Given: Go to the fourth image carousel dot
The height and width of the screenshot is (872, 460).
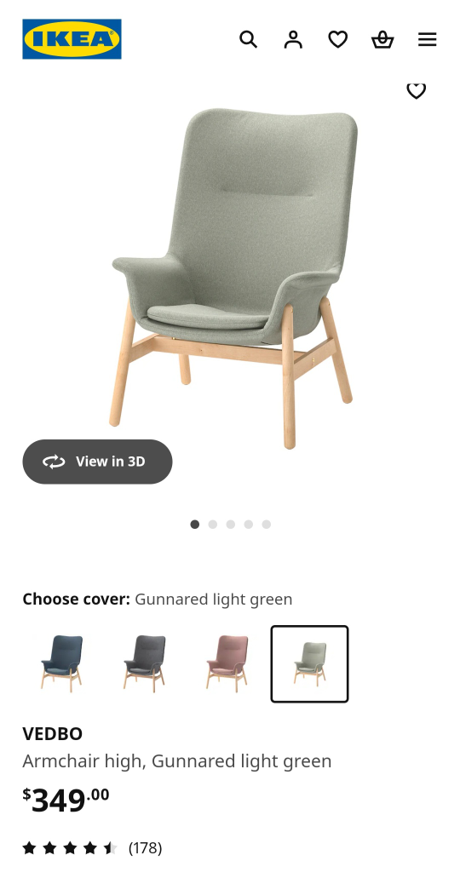Looking at the screenshot, I should point(249,525).
